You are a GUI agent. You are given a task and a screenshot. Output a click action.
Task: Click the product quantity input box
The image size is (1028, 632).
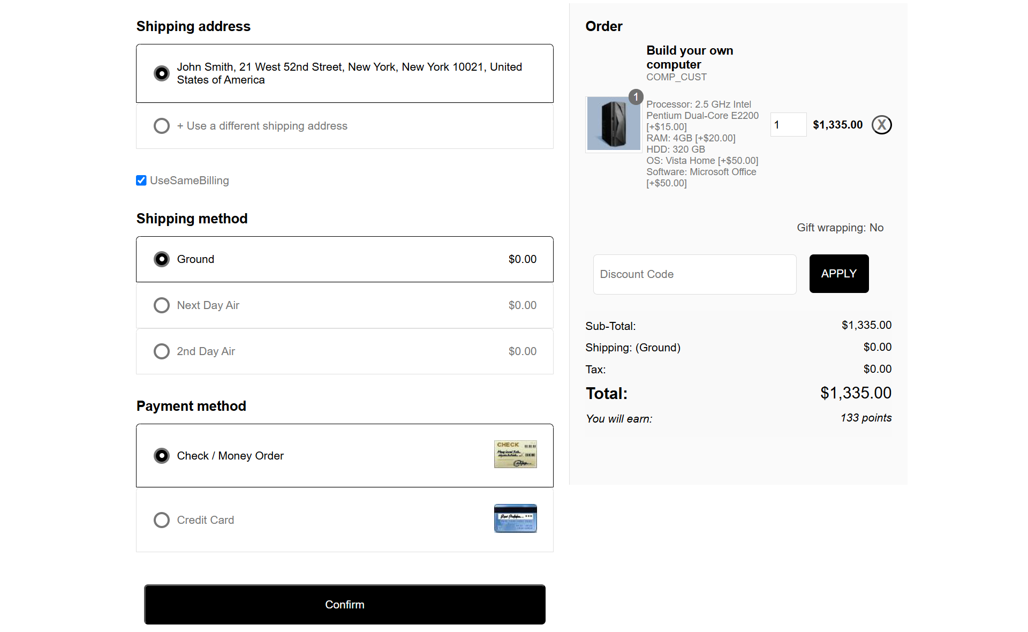click(x=788, y=125)
